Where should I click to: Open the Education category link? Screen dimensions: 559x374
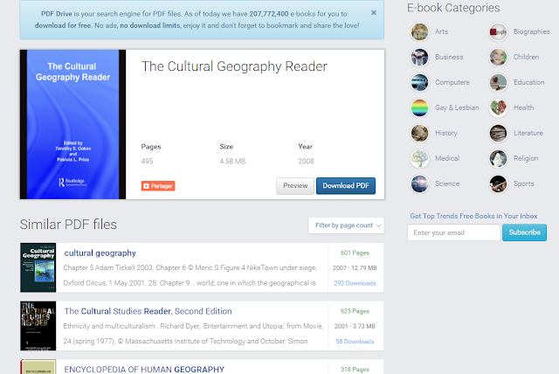point(529,82)
